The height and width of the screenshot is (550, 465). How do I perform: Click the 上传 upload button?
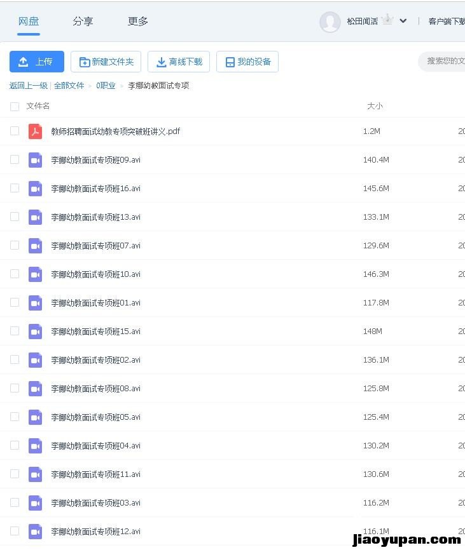coord(37,62)
